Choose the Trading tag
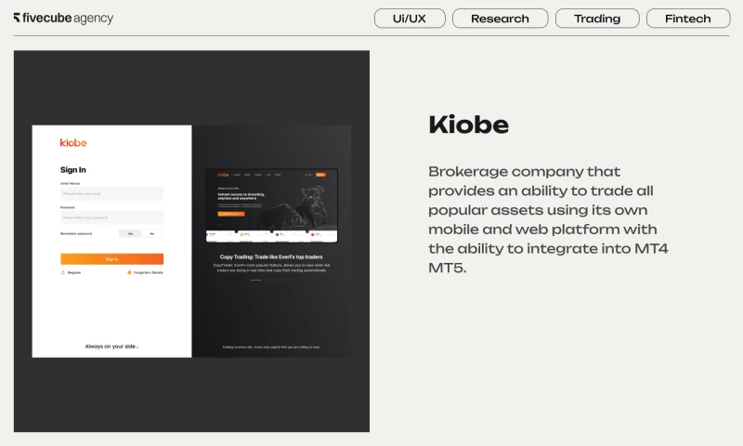Image resolution: width=743 pixels, height=446 pixels. (597, 19)
